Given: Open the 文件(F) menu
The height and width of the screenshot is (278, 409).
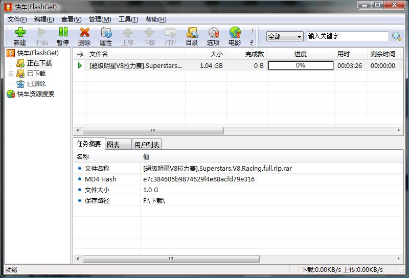Looking at the screenshot, I should tap(17, 19).
